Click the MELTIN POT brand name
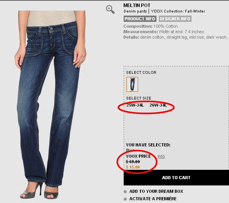 [x=137, y=5]
